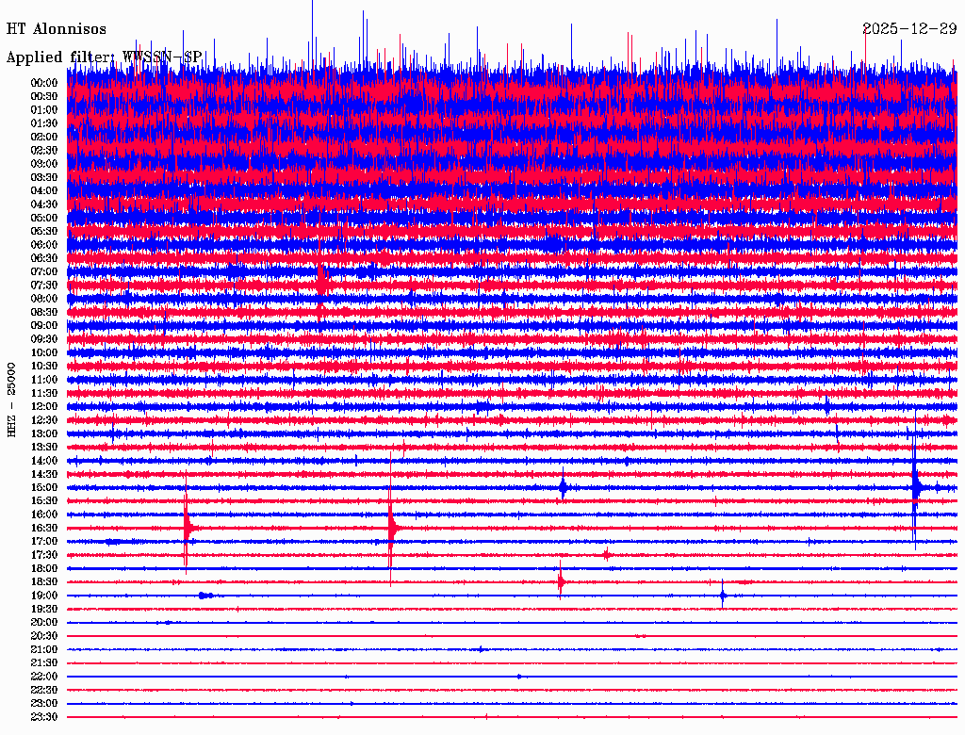
Task: Select the 02:00 time row label
Action: click(44, 138)
